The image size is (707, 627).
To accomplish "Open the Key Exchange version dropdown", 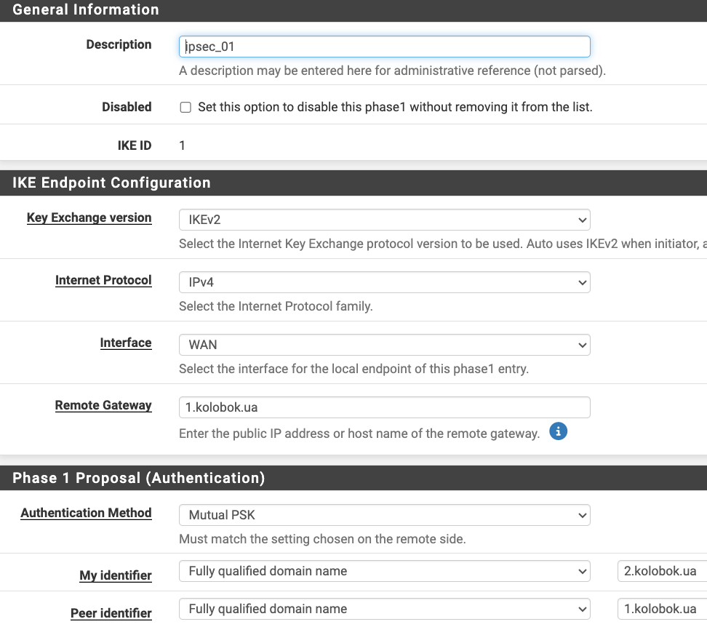I will [385, 220].
